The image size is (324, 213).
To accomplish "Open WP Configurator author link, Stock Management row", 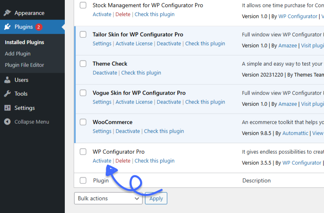I will (x=298, y=16).
